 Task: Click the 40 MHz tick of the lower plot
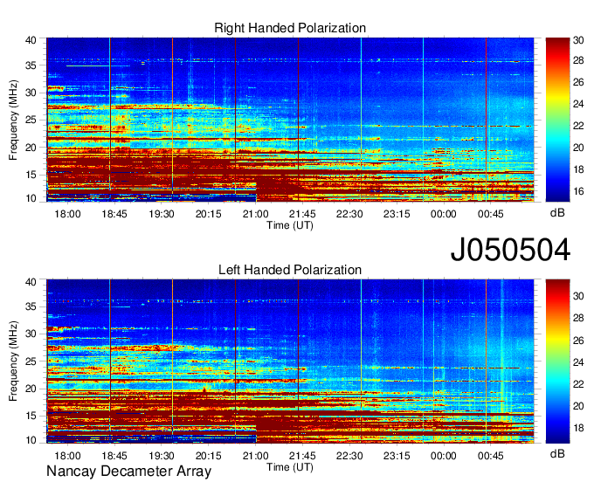pyautogui.click(x=31, y=282)
